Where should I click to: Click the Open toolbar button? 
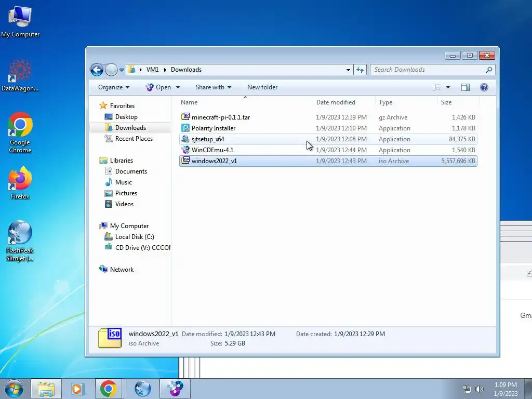pyautogui.click(x=158, y=87)
